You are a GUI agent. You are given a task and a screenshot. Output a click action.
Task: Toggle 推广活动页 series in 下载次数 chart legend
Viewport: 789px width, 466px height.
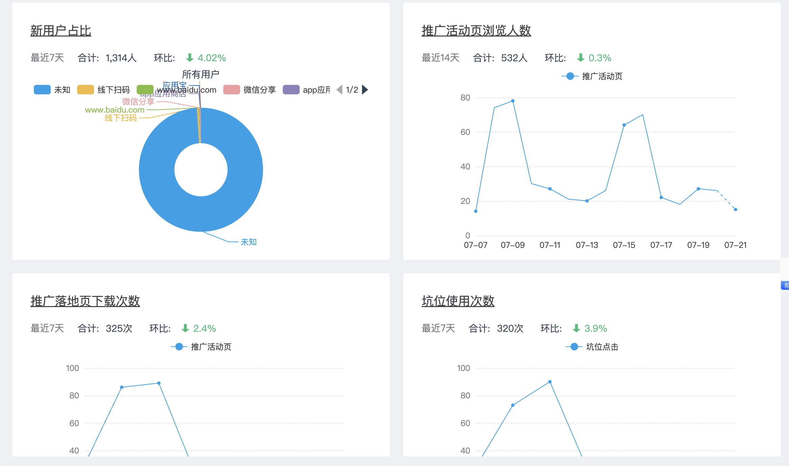pyautogui.click(x=201, y=347)
